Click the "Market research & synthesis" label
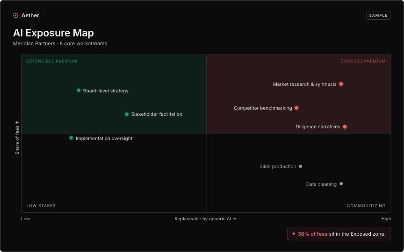Viewport: 404px width, 252px height. pos(304,84)
